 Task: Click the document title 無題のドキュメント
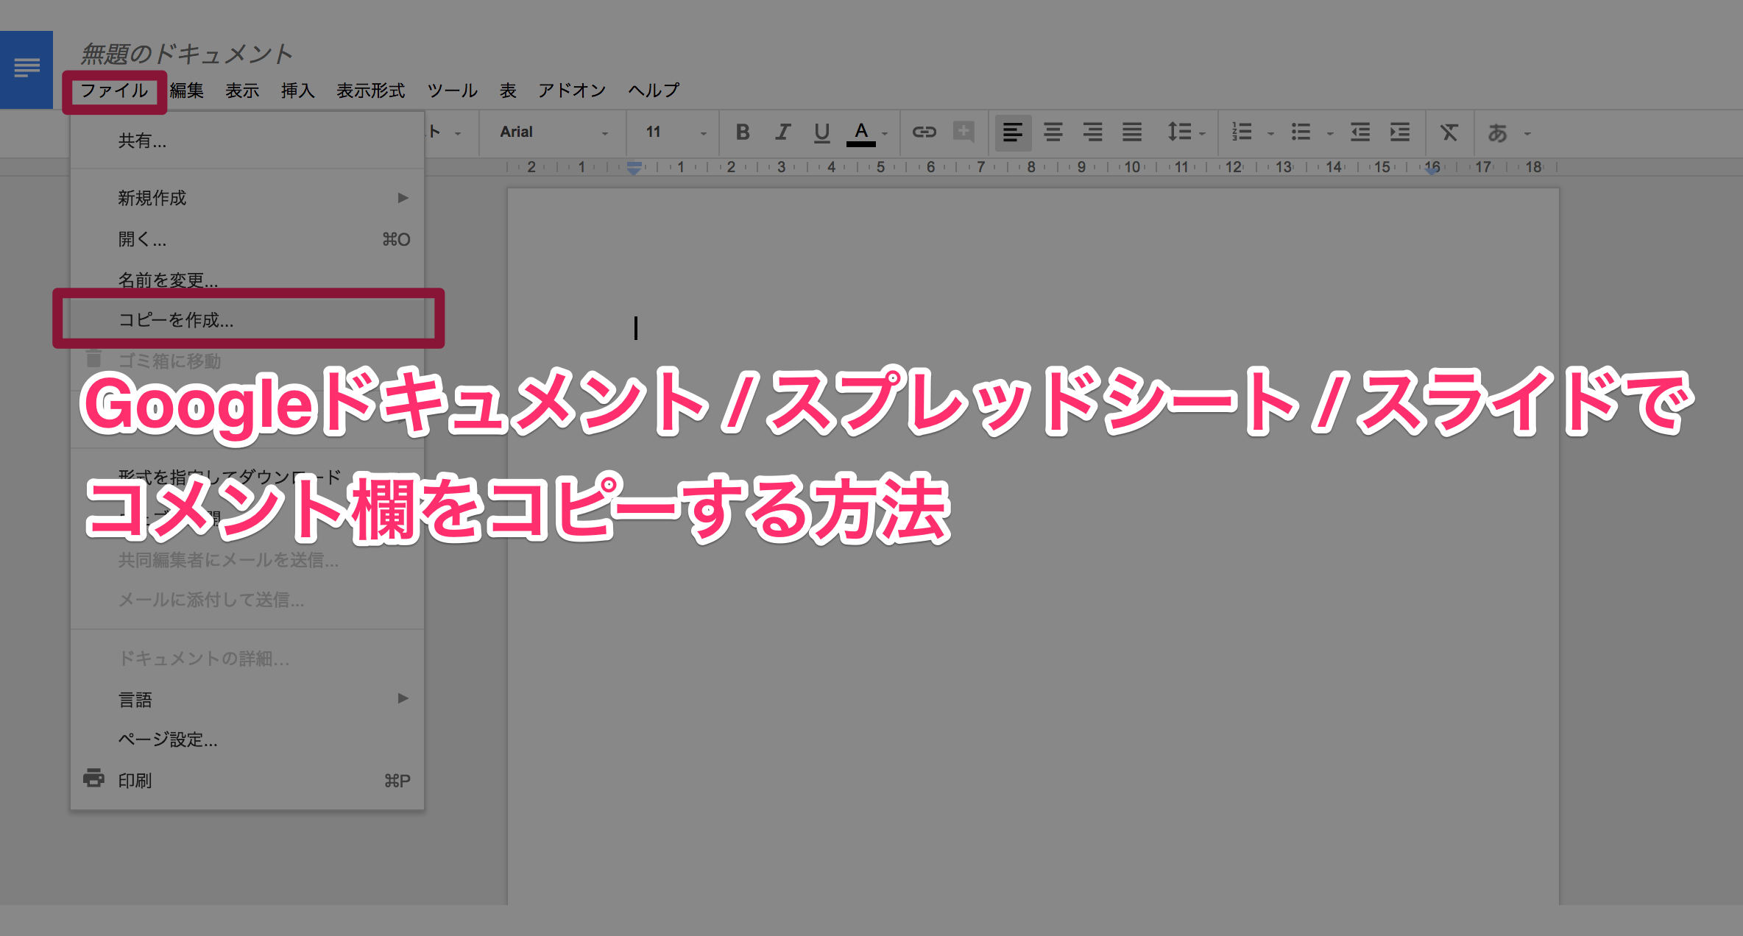[187, 54]
